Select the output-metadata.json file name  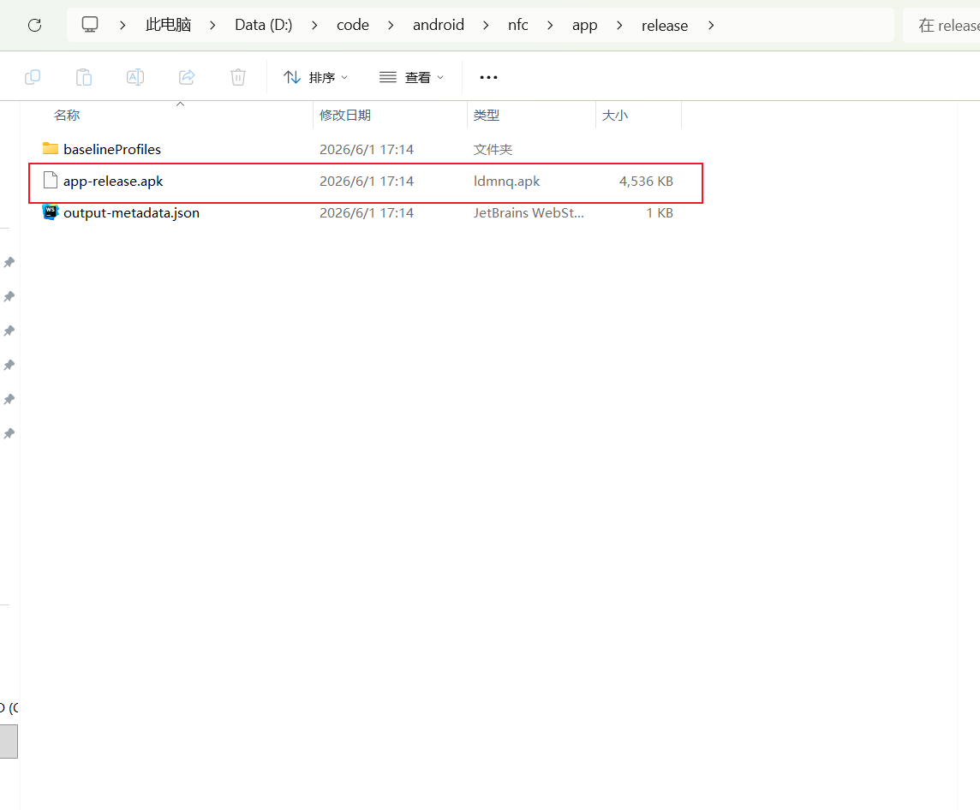pyautogui.click(x=131, y=212)
